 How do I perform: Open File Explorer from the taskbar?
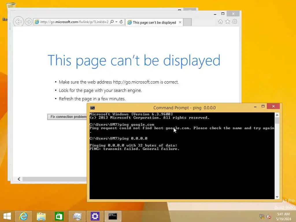[41, 216]
